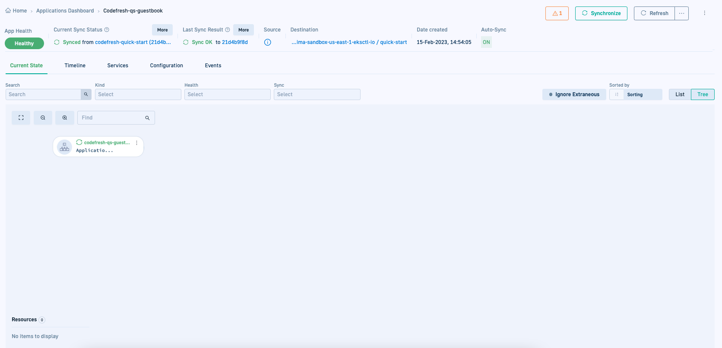Select the codefresh-qs-guest application node
This screenshot has height=348, width=722.
click(98, 147)
